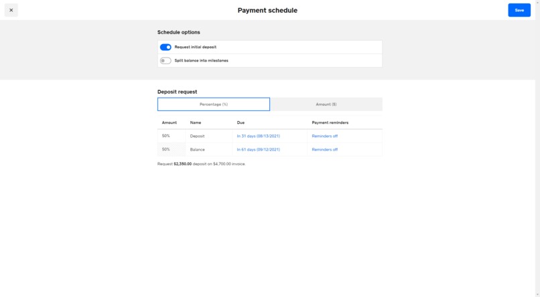The height and width of the screenshot is (297, 540).
Task: Click the Due column header
Action: (241, 122)
